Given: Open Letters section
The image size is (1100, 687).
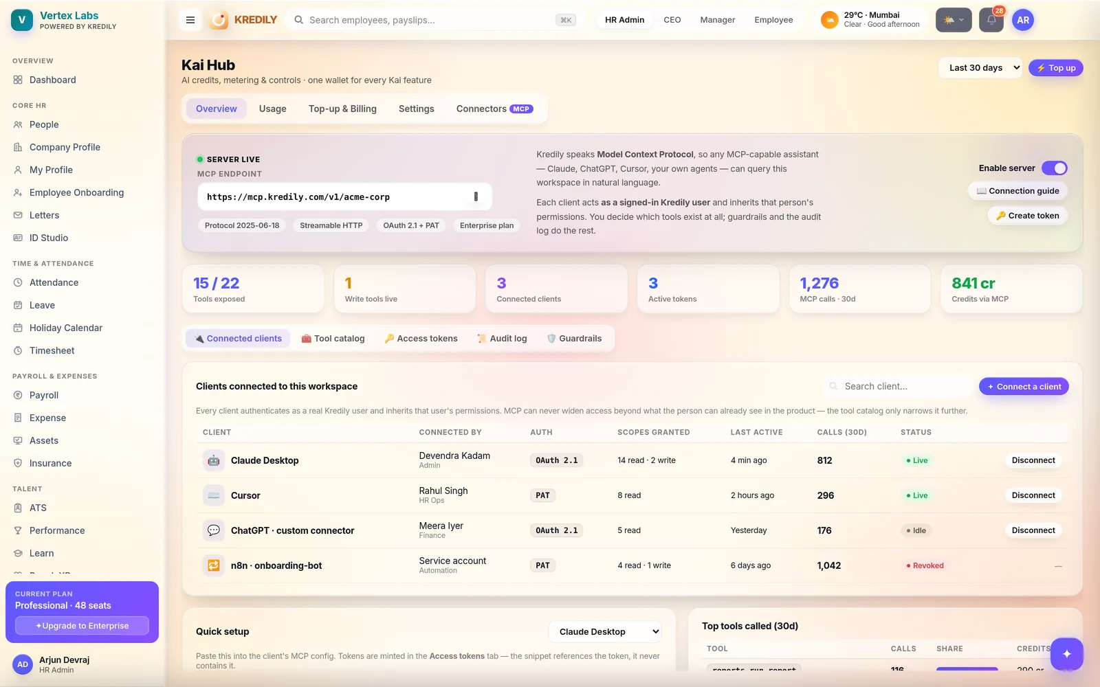Looking at the screenshot, I should [82, 215].
